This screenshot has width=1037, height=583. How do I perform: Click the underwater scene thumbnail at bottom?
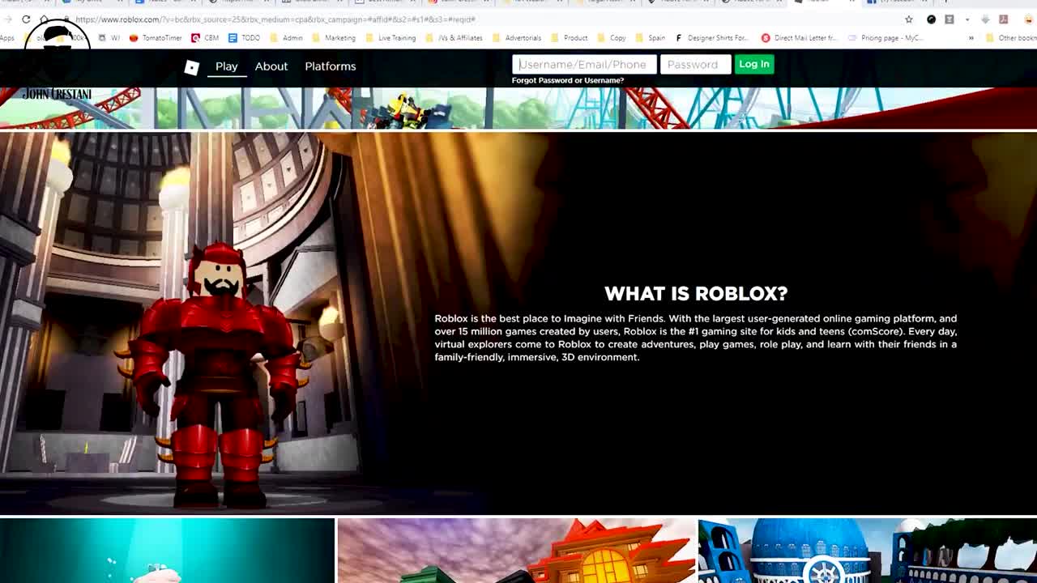point(167,551)
